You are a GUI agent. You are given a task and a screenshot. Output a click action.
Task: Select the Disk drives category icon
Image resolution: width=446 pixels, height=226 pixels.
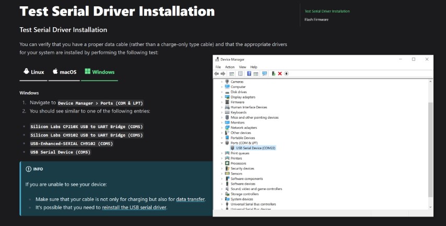pos(227,92)
